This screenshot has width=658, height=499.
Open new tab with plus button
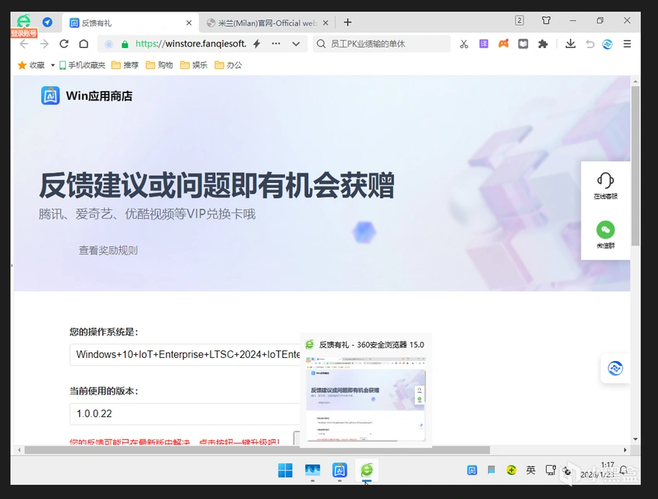coord(348,22)
